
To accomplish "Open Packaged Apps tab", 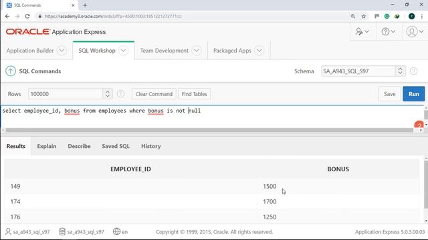I will click(232, 51).
